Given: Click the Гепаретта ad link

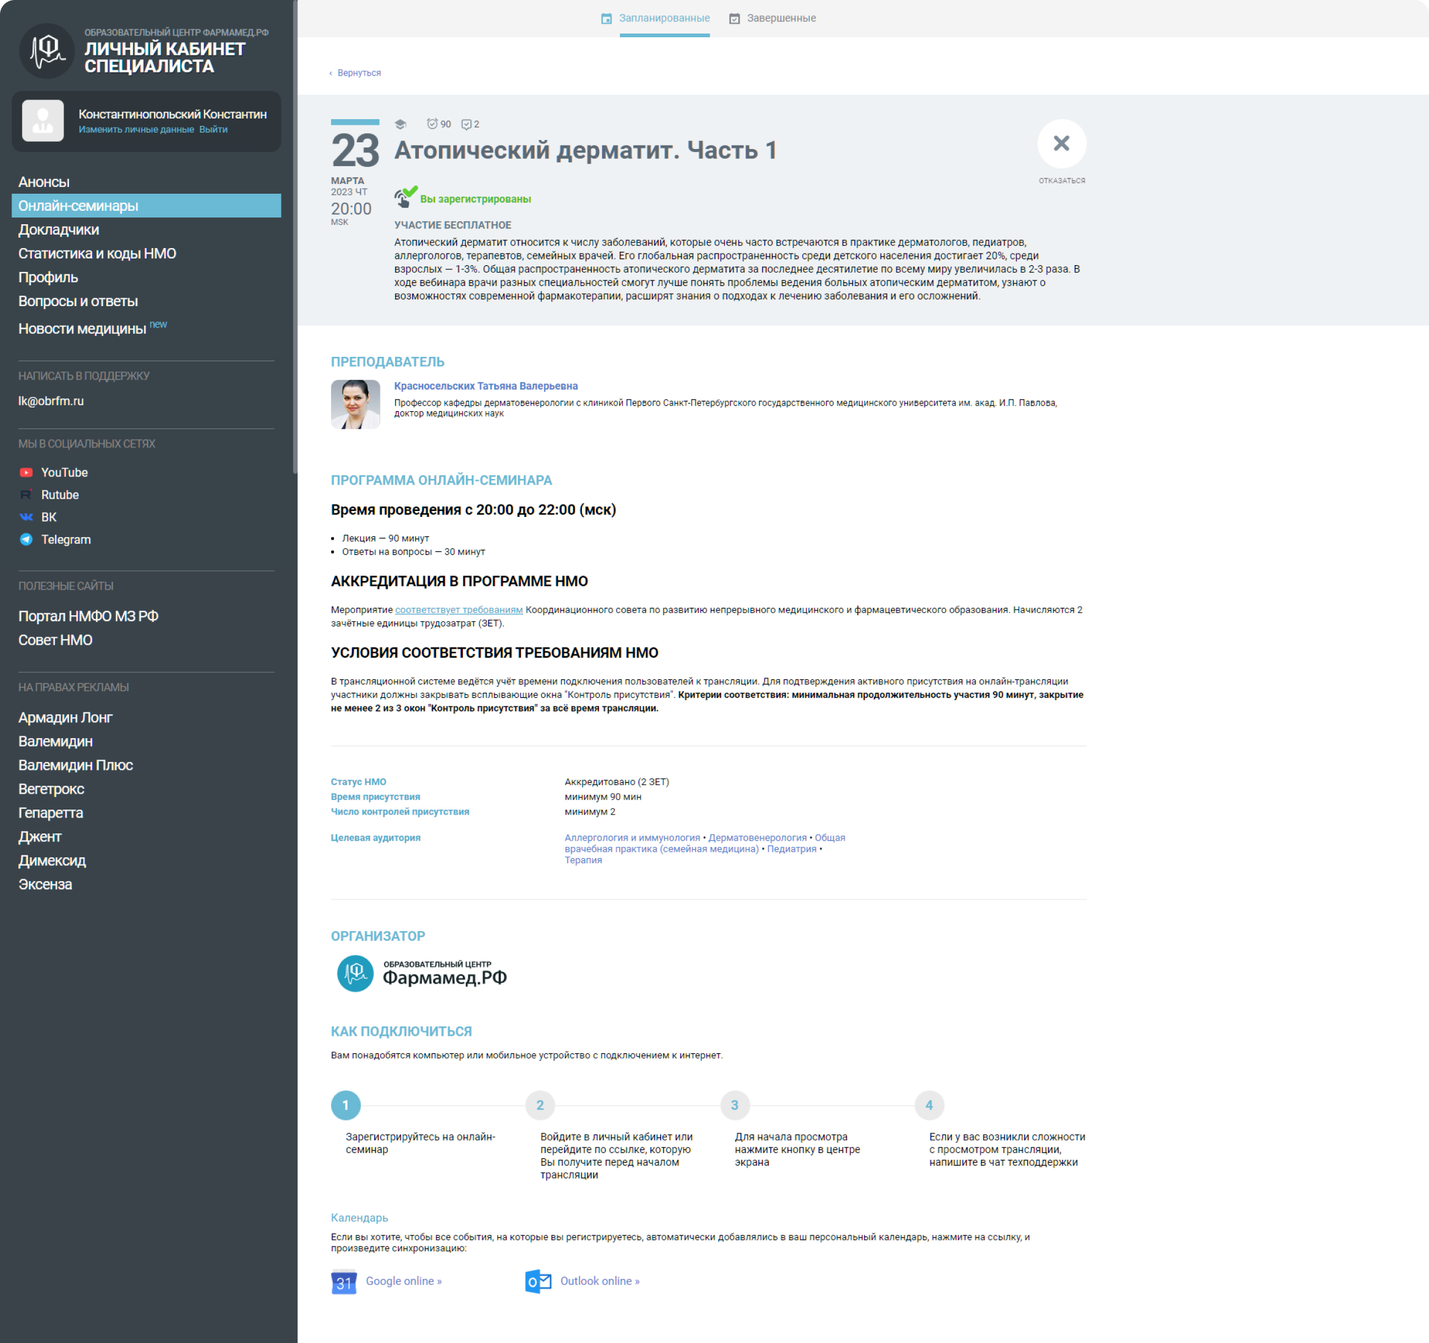Looking at the screenshot, I should 50,812.
